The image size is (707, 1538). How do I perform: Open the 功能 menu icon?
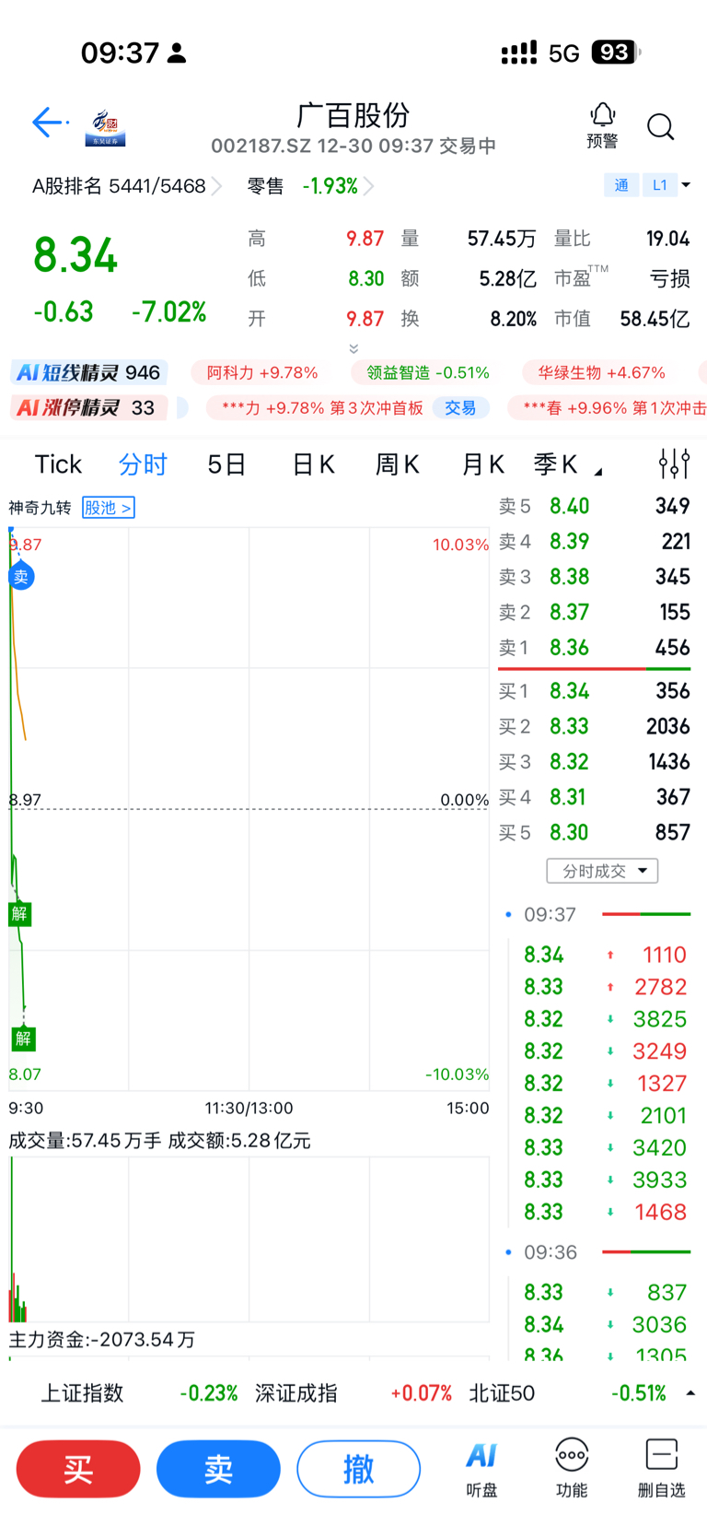[x=572, y=1468]
